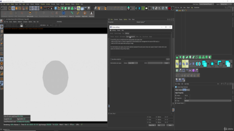Open Live Viewer Objects menu

15,22
